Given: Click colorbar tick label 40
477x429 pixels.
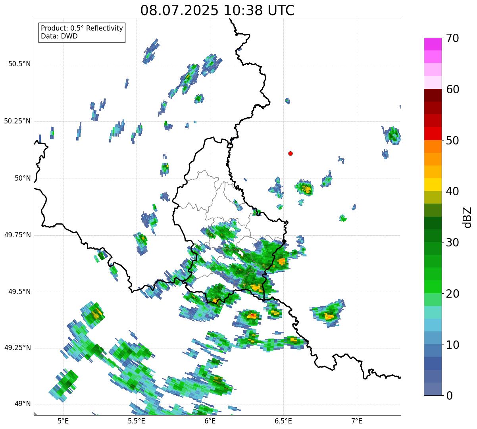Looking at the screenshot, I should [452, 191].
